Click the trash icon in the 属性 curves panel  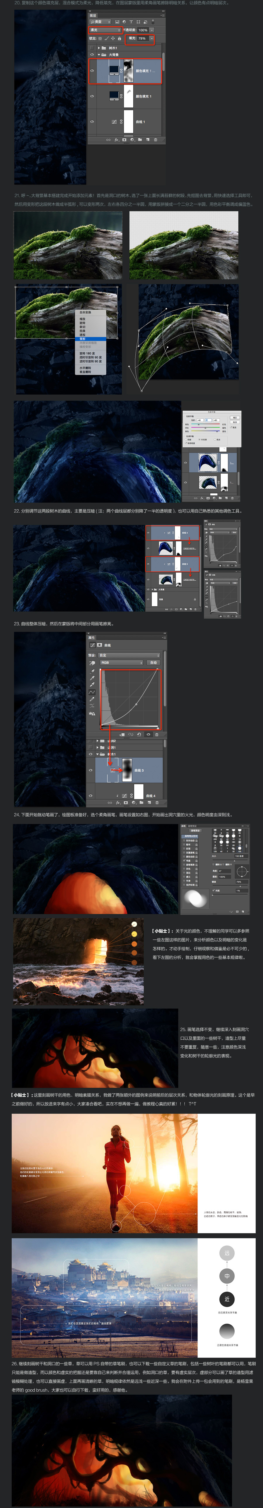click(157, 735)
